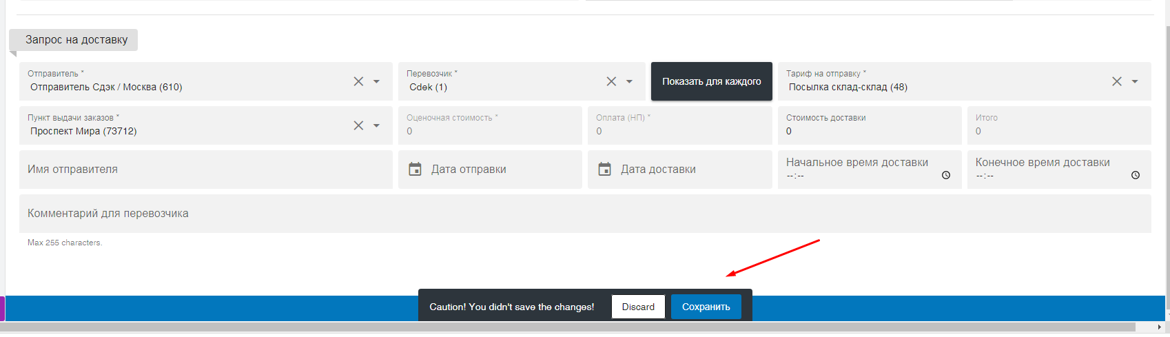This screenshot has height=337, width=1170.
Task: Clear the Отправитель field selection
Action: 358,81
